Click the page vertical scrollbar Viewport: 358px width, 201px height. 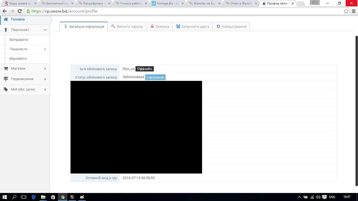click(356, 110)
